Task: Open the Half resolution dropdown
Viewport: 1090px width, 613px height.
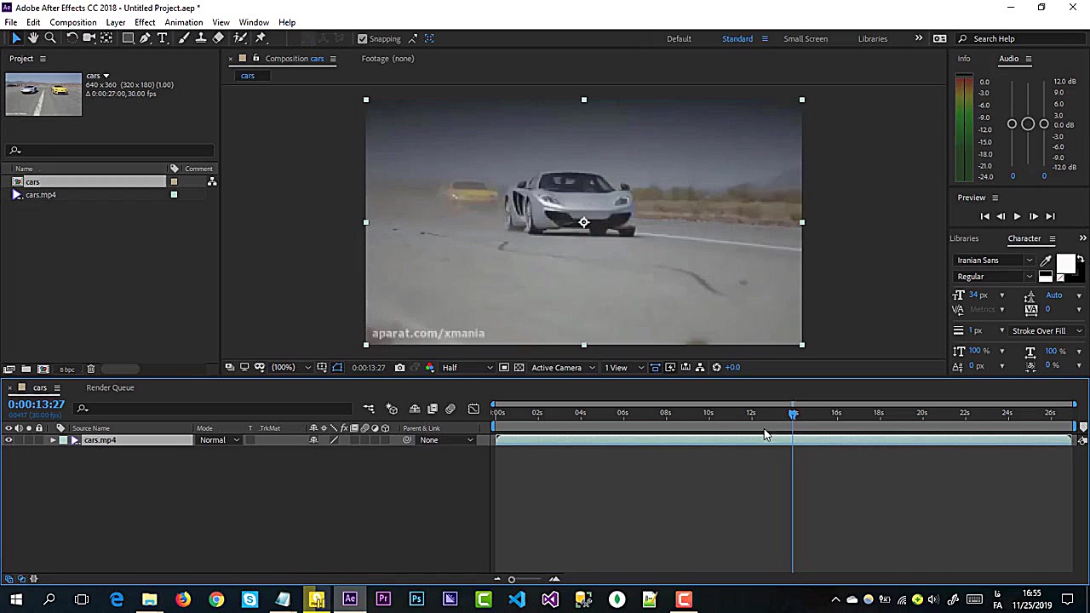Action: [x=467, y=368]
